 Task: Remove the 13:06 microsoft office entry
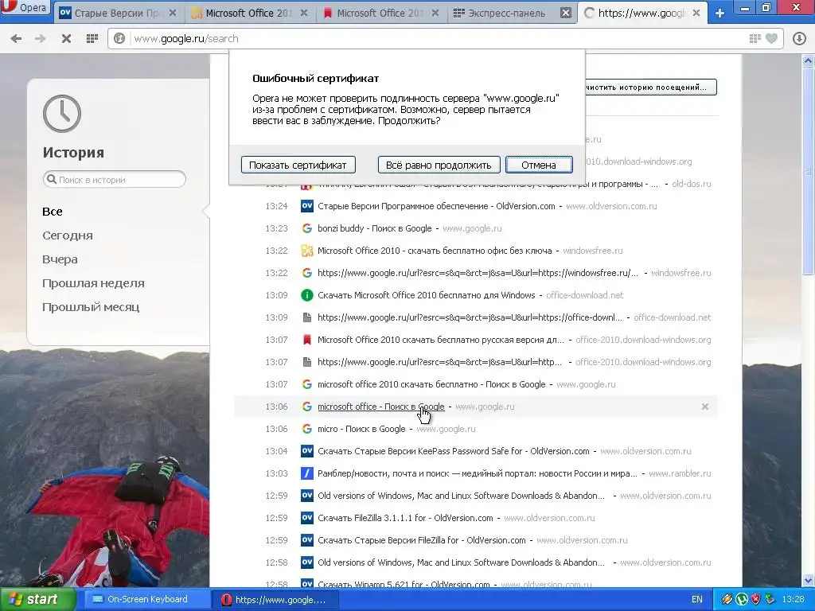pyautogui.click(x=705, y=407)
